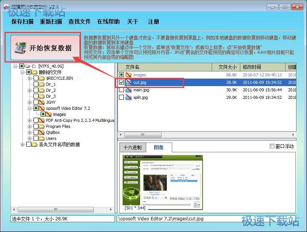Select the QiqiBox tree item
The width and height of the screenshot is (307, 232).
[x=53, y=132]
